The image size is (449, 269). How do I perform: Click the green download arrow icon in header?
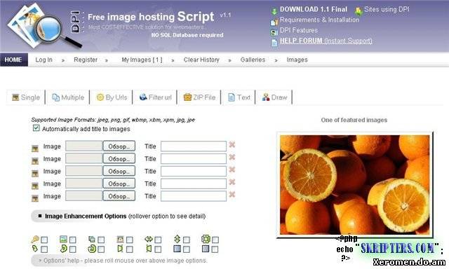274,11
